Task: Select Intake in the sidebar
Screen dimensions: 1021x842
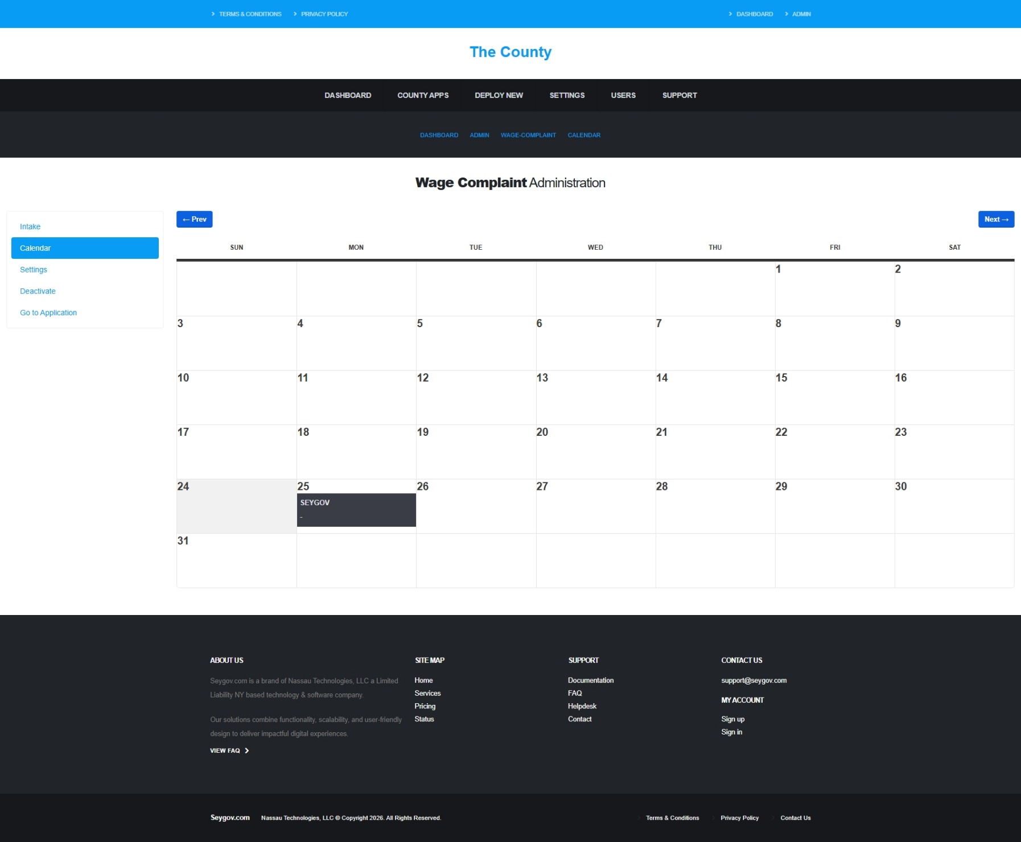Action: pos(30,226)
